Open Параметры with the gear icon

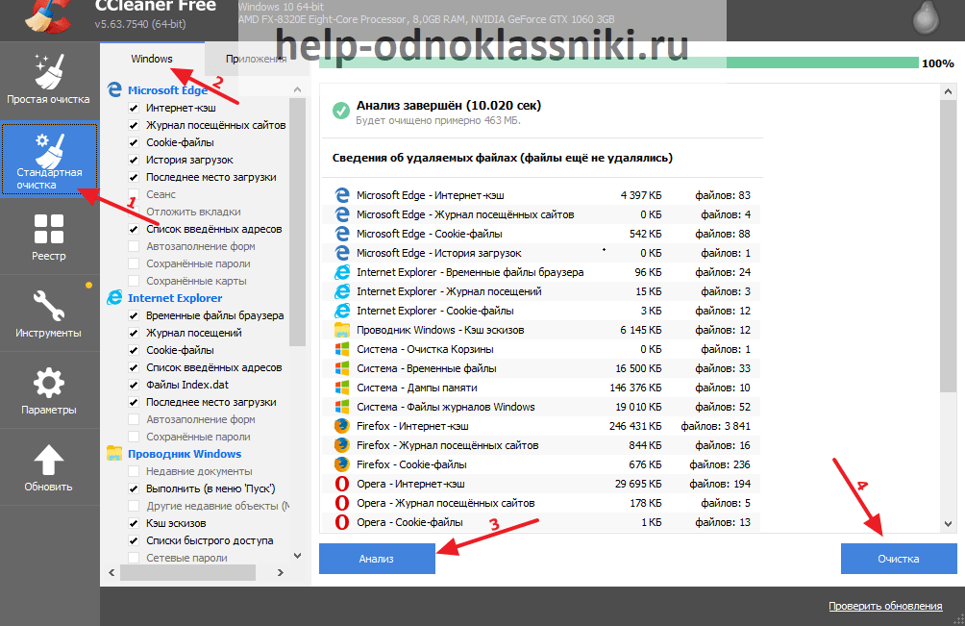[x=48, y=390]
